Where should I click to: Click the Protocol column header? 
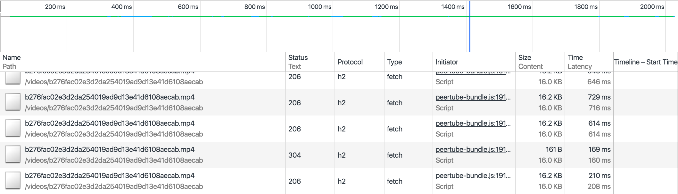350,62
